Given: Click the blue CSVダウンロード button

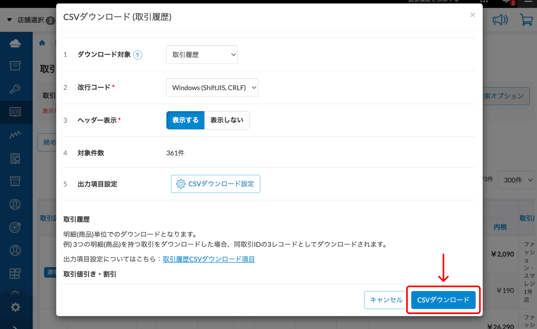Looking at the screenshot, I should click(443, 300).
